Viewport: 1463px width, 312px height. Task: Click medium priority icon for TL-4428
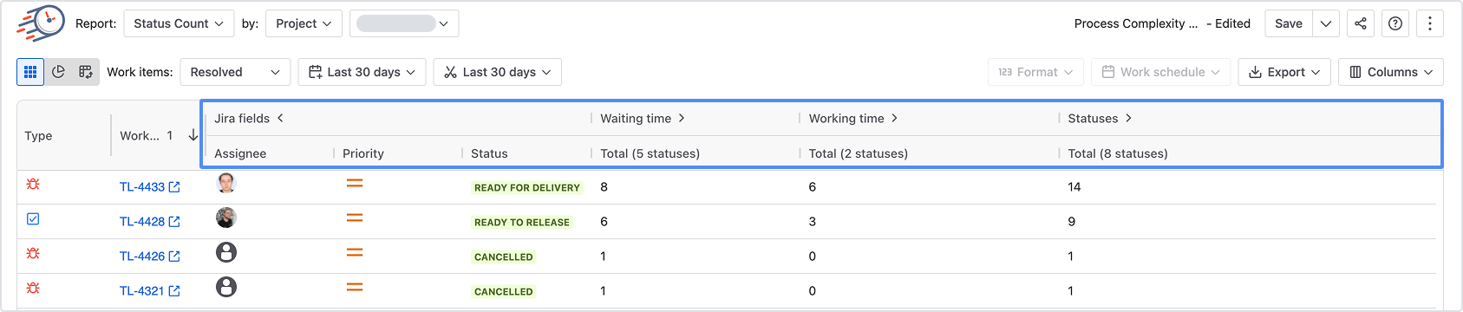coord(355,218)
